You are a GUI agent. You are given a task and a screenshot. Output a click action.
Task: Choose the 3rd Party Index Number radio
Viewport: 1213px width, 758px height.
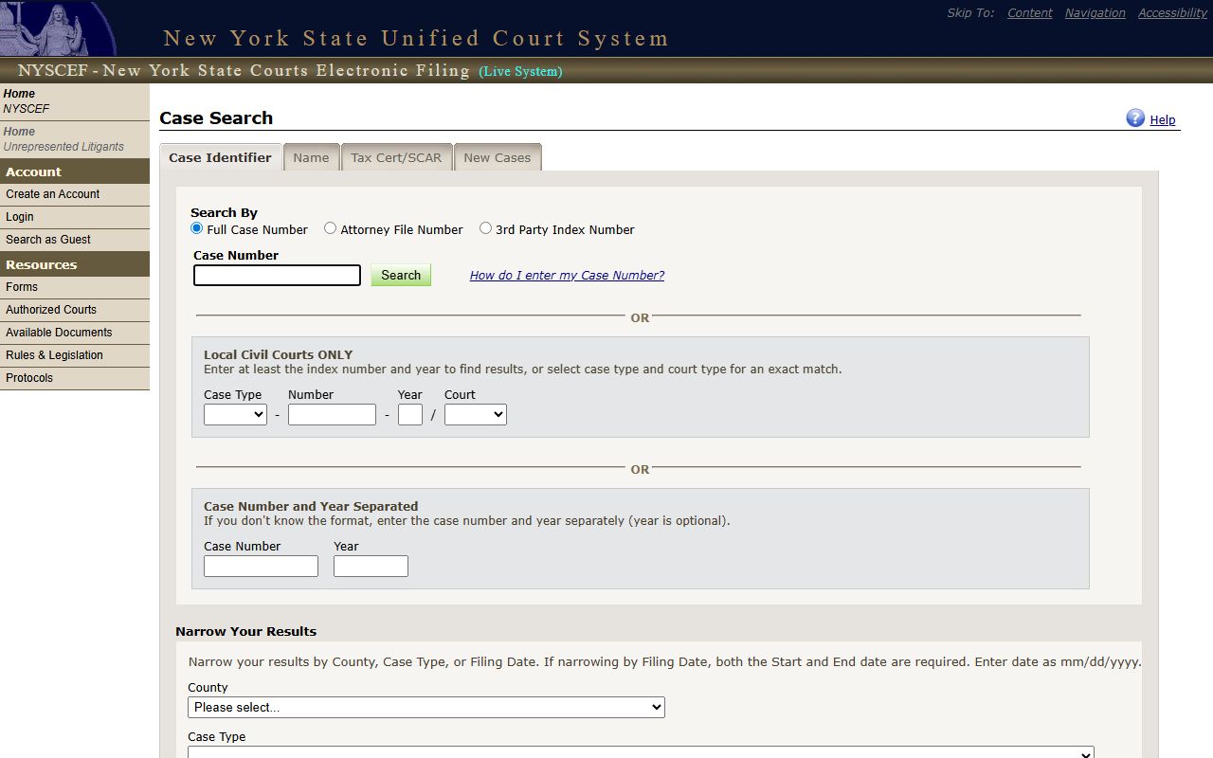[x=486, y=228]
